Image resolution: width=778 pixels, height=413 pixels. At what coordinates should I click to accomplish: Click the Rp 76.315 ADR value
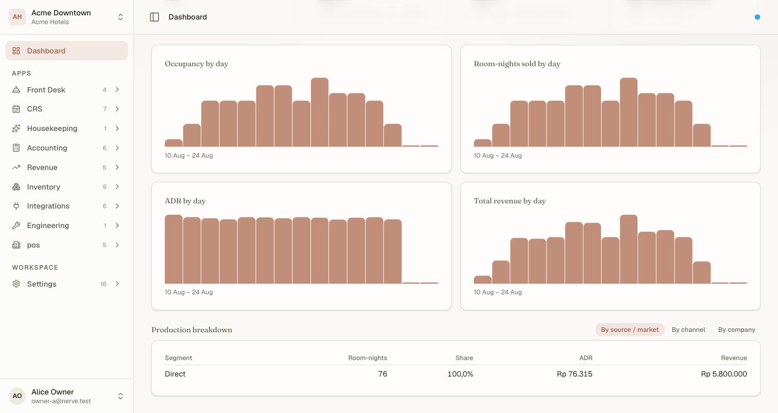pos(575,374)
